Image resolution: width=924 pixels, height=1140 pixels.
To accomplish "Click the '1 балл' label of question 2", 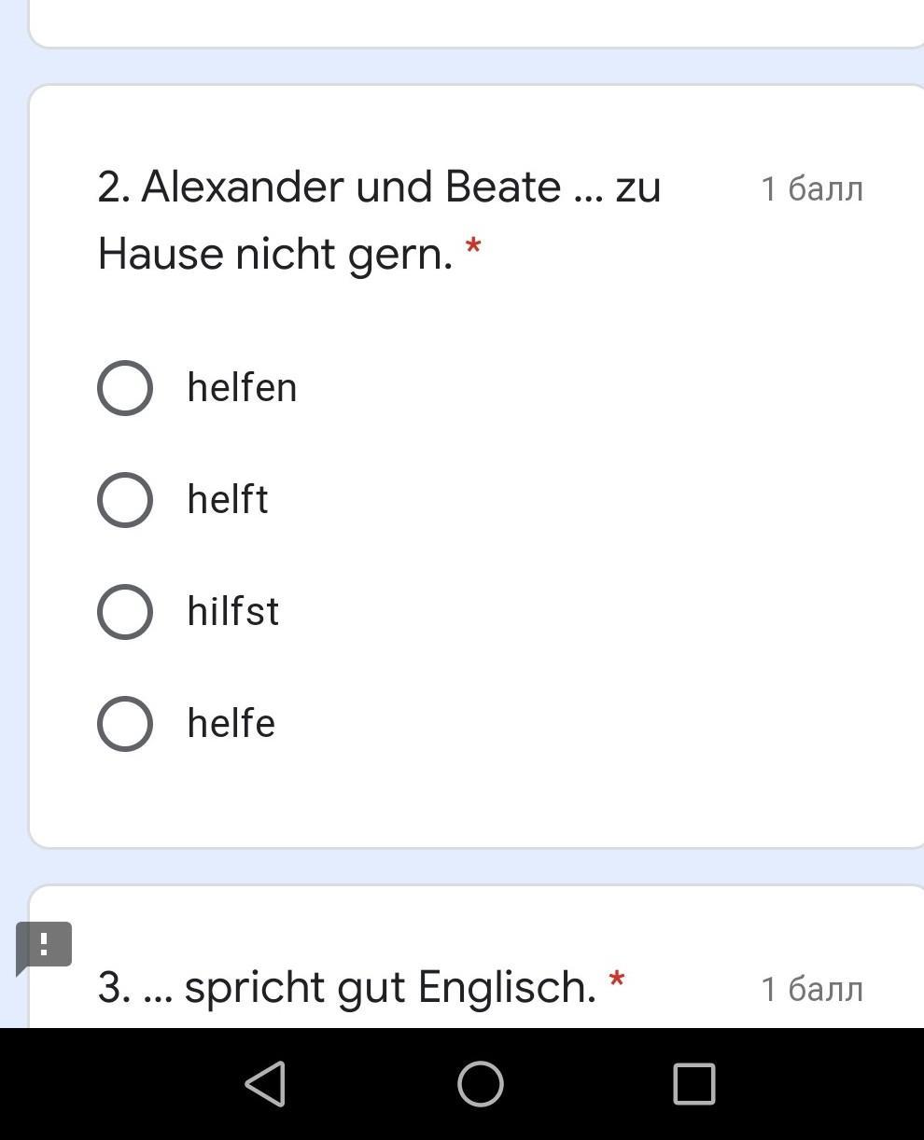I will [812, 189].
